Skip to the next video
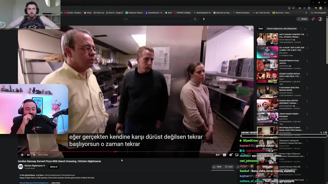 (28, 155)
